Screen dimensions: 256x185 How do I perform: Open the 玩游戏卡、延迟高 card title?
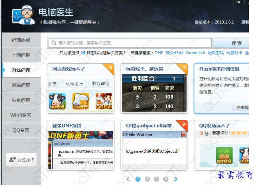click(x=145, y=69)
